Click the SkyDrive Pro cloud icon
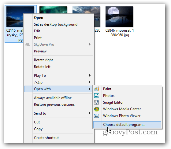Viewport: 171px width, 149px height. tap(28, 44)
